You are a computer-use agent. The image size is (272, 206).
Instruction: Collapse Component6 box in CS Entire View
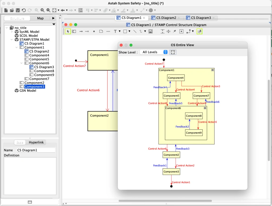[205, 108]
